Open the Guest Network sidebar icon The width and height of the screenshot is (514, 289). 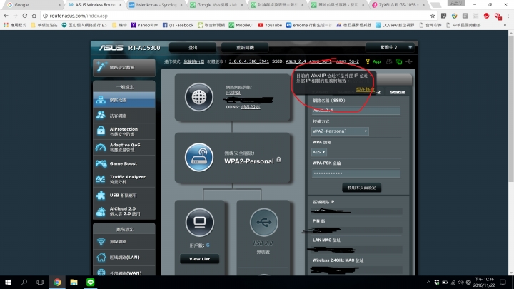[101, 116]
